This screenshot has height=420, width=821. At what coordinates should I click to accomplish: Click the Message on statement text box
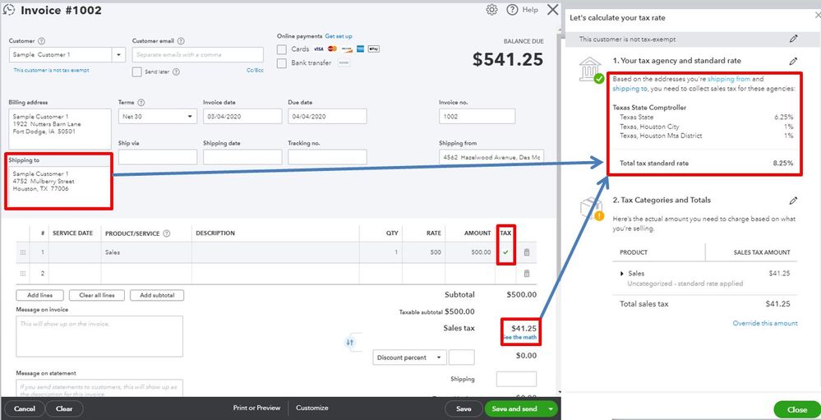click(99, 388)
